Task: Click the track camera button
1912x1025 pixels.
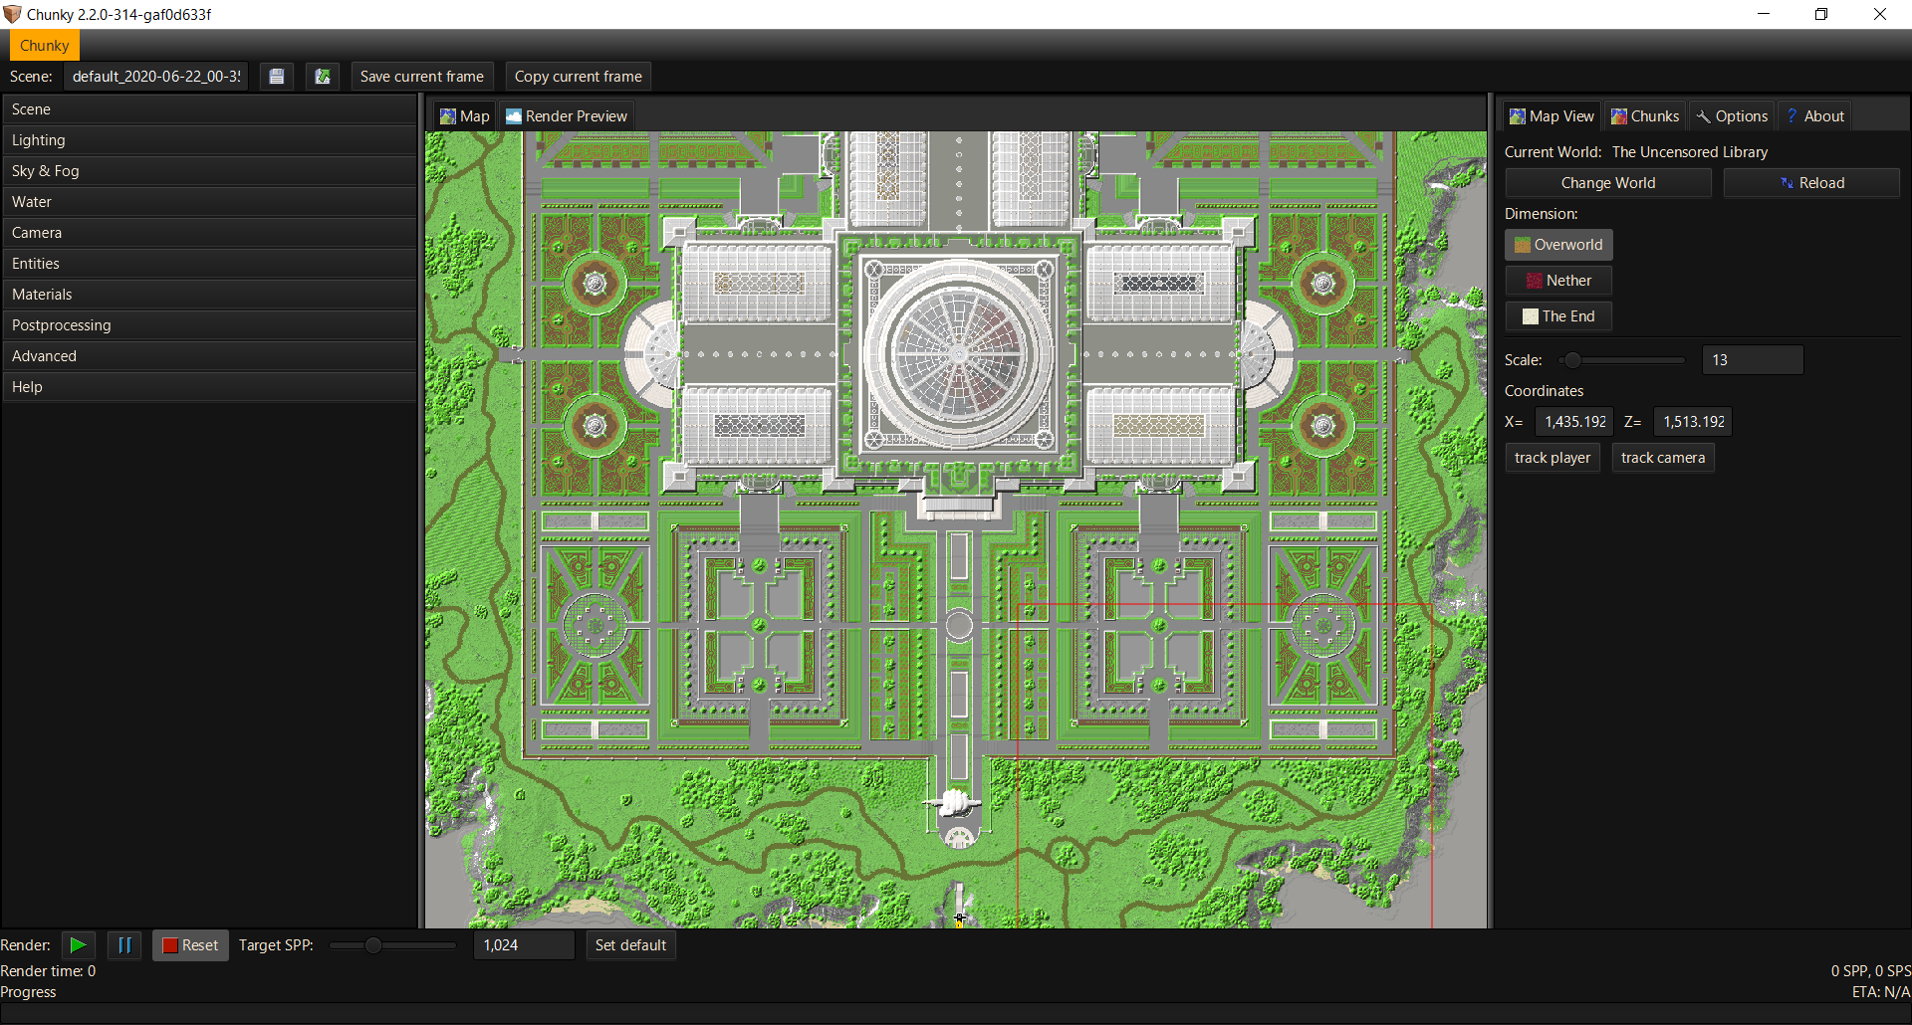Action: 1663,458
